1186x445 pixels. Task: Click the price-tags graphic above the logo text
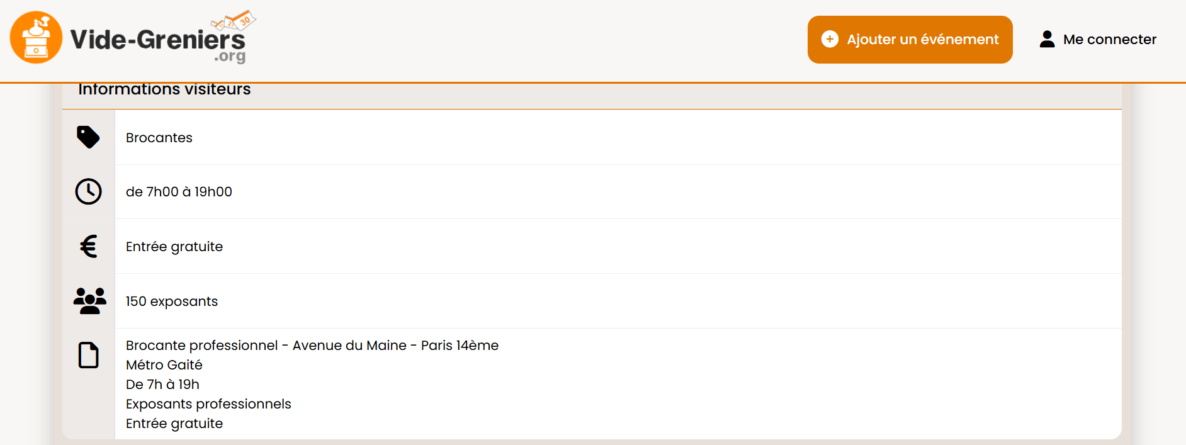(234, 21)
